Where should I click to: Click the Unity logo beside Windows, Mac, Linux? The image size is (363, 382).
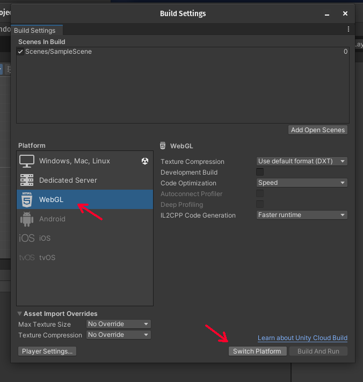[145, 161]
